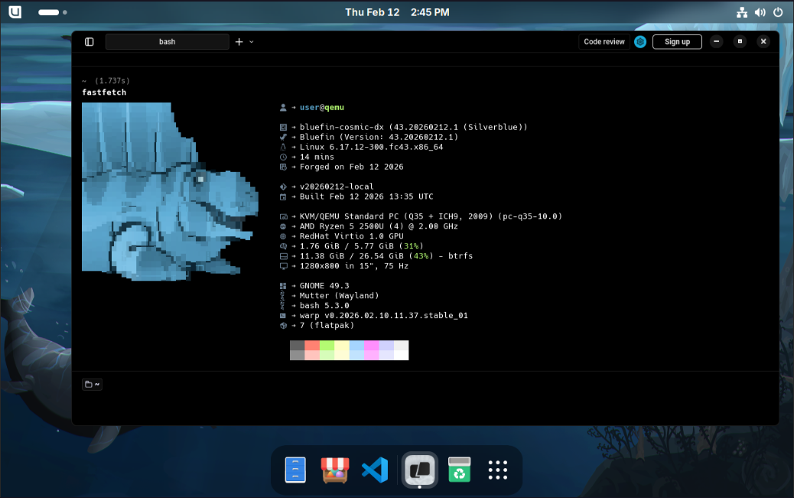Screen dimensions: 794x498
Task: Show all apps grid in dock
Action: click(498, 470)
